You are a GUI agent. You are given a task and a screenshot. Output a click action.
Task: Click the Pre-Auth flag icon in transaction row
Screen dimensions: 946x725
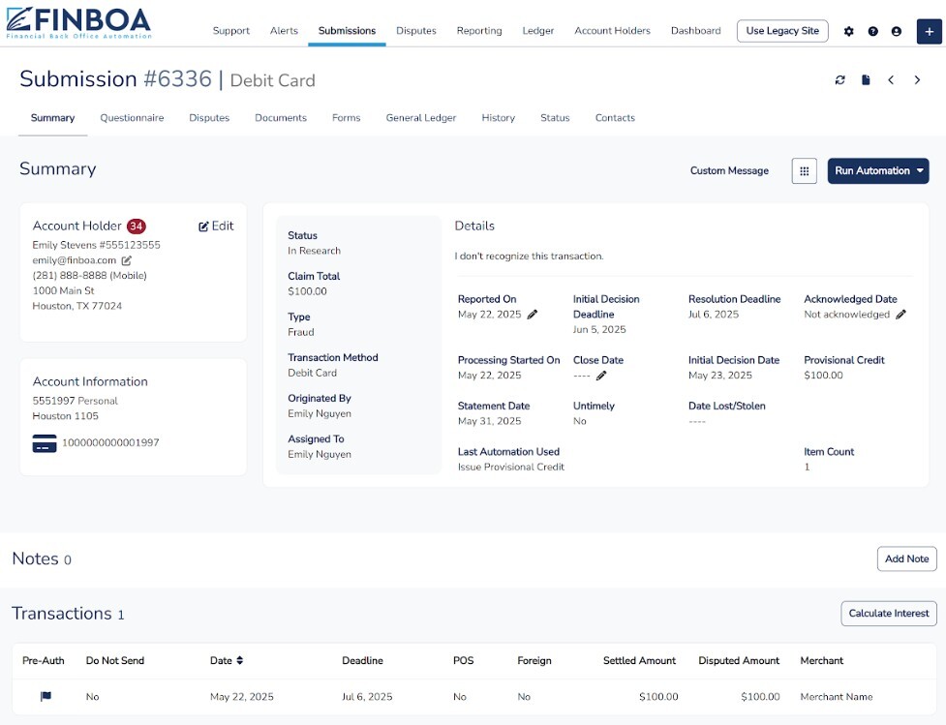click(x=45, y=697)
